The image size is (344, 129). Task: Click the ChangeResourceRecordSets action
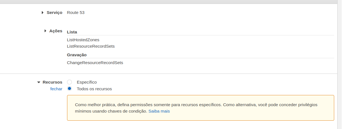(x=95, y=63)
